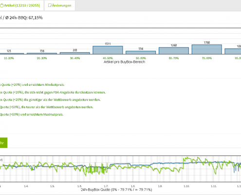Click the Artikel tab clipboard icon
The width and height of the screenshot is (241, 195).
[x=2, y=5]
